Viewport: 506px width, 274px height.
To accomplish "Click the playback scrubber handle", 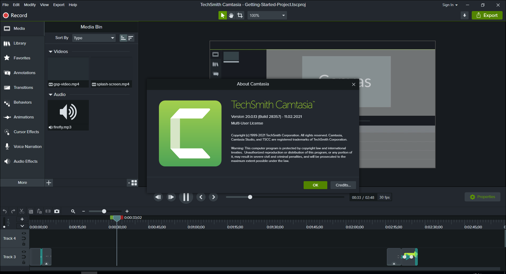I will pyautogui.click(x=250, y=197).
